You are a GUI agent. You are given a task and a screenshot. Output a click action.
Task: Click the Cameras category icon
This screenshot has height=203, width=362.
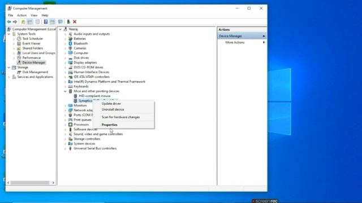[x=70, y=48]
